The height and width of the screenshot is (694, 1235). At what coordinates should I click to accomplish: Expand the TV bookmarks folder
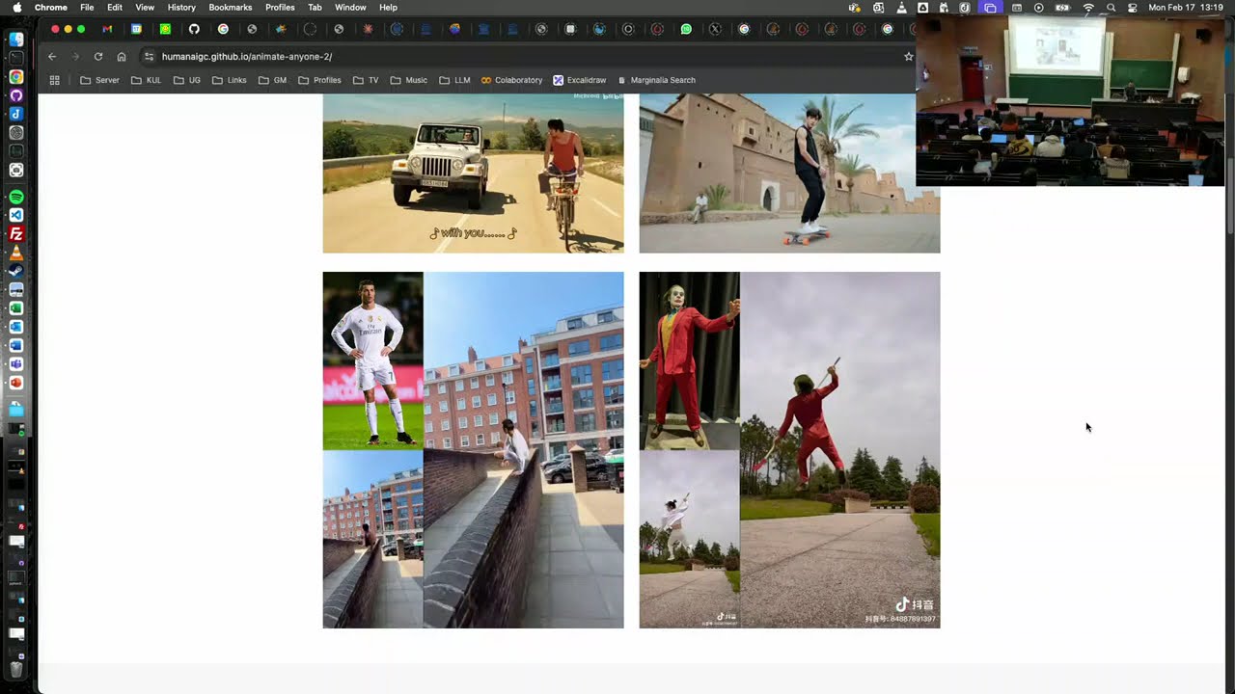(x=367, y=80)
